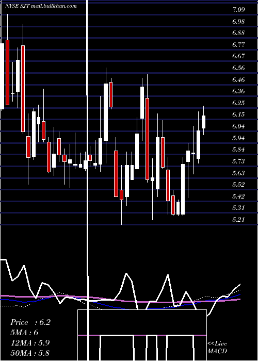258x361 pixels.
Task: Click the 6.77 price axis label
Action: point(238,45)
